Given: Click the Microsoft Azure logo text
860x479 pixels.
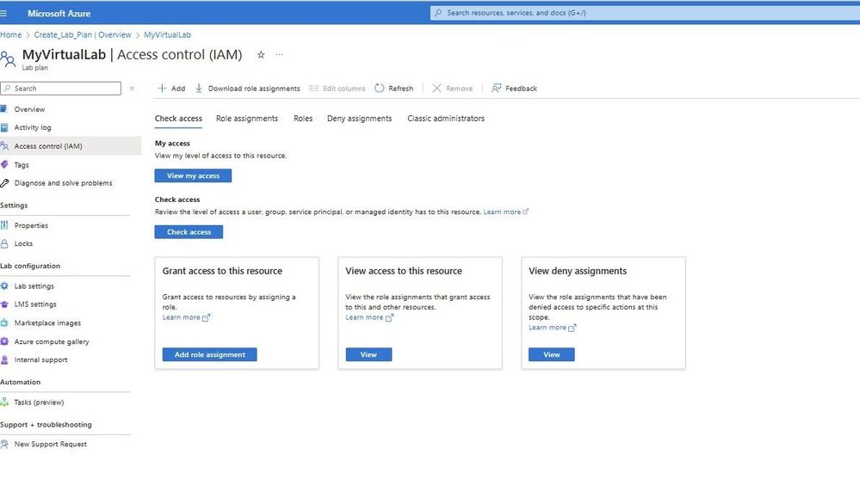Looking at the screenshot, I should pos(59,13).
